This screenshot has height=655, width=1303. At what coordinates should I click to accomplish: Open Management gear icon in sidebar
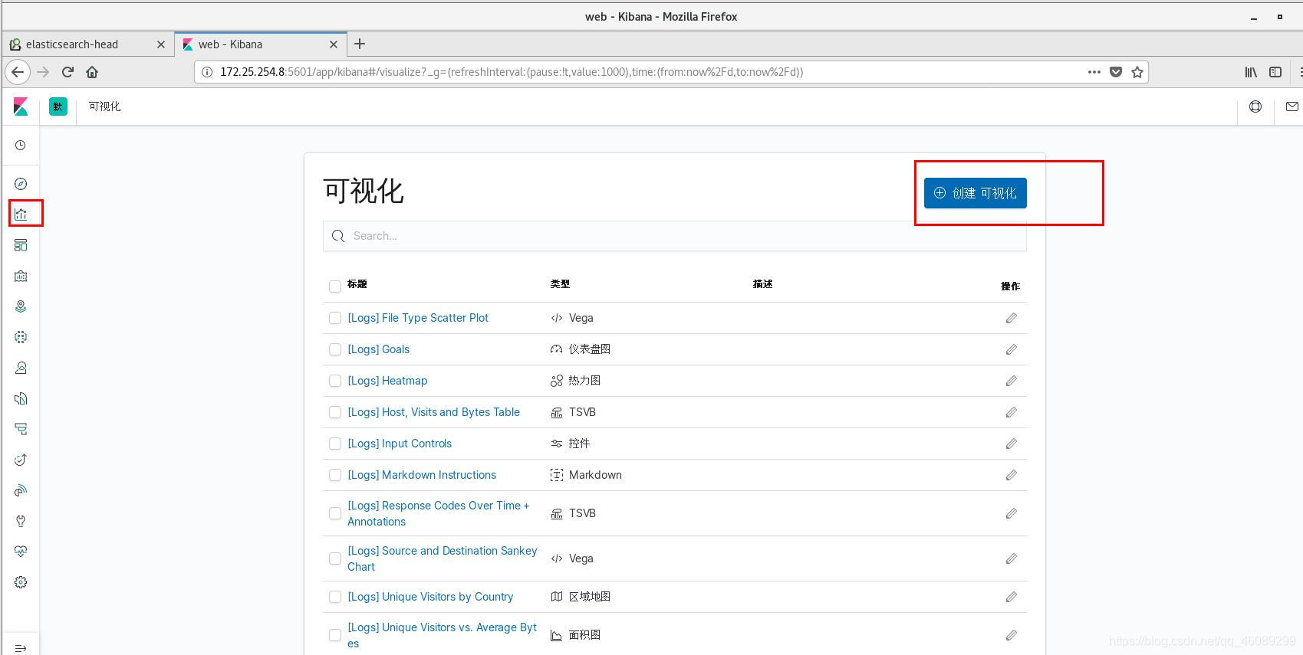click(x=21, y=582)
